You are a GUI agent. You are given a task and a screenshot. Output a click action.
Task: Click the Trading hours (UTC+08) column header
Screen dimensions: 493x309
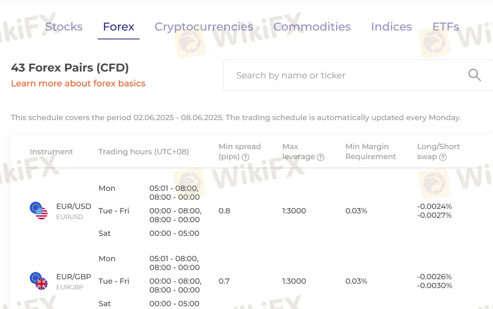[x=144, y=152]
